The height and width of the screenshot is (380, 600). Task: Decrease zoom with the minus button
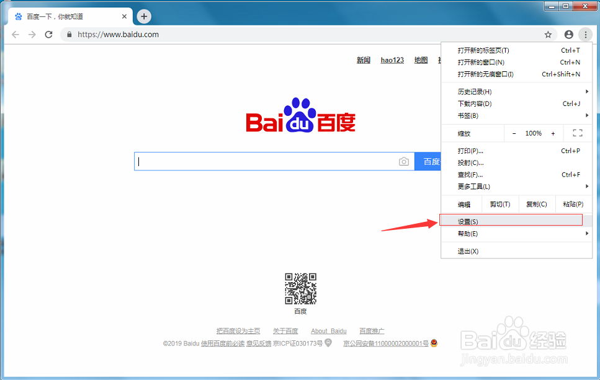point(514,133)
